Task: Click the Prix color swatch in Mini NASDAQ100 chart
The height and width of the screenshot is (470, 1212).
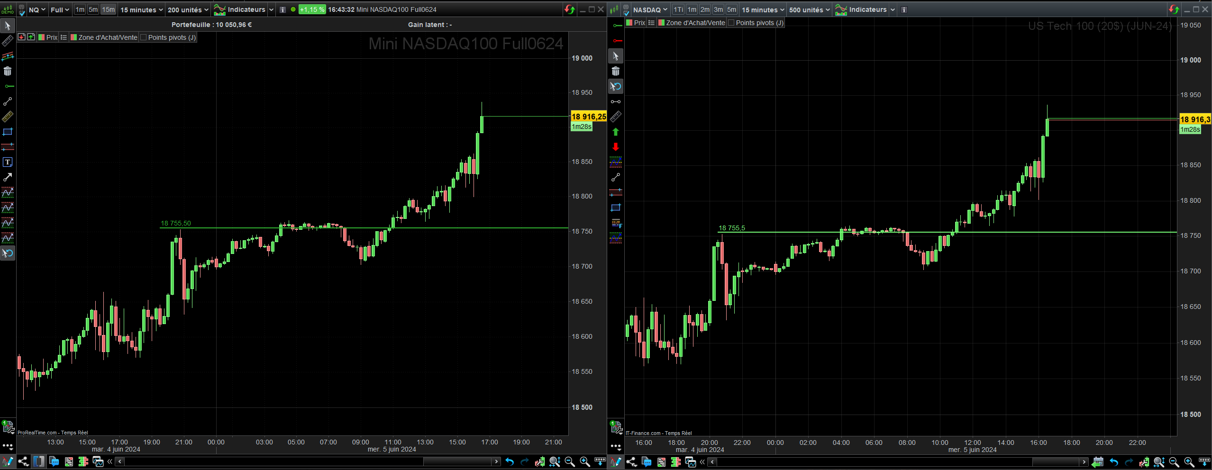Action: (x=41, y=37)
